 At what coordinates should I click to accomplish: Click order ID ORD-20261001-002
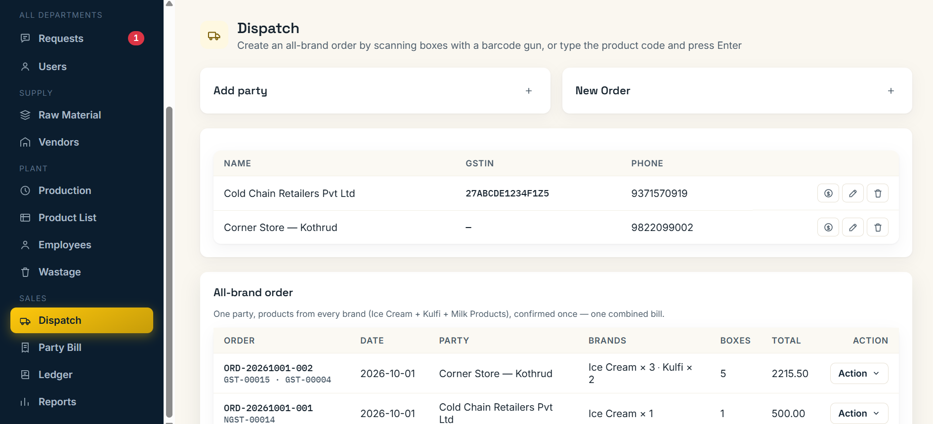(268, 368)
